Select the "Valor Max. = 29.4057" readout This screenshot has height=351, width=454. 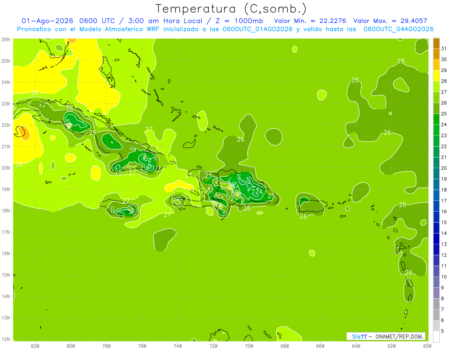point(390,21)
